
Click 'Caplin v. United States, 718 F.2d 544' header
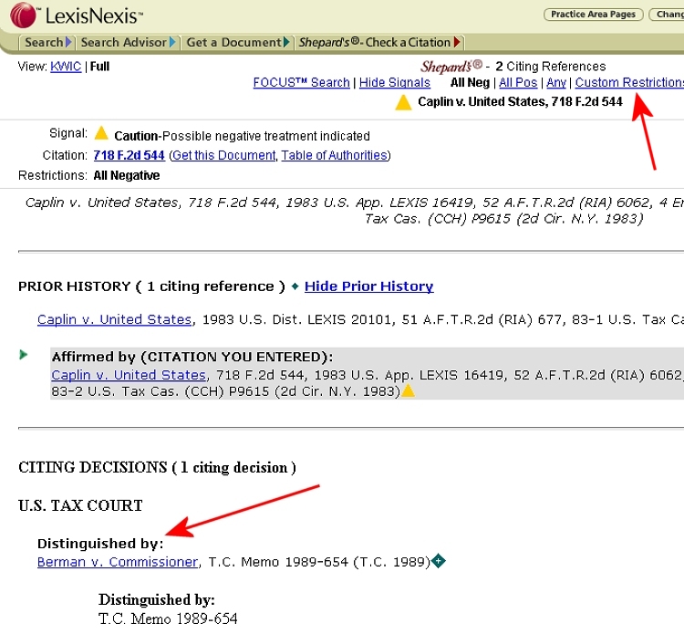(520, 101)
